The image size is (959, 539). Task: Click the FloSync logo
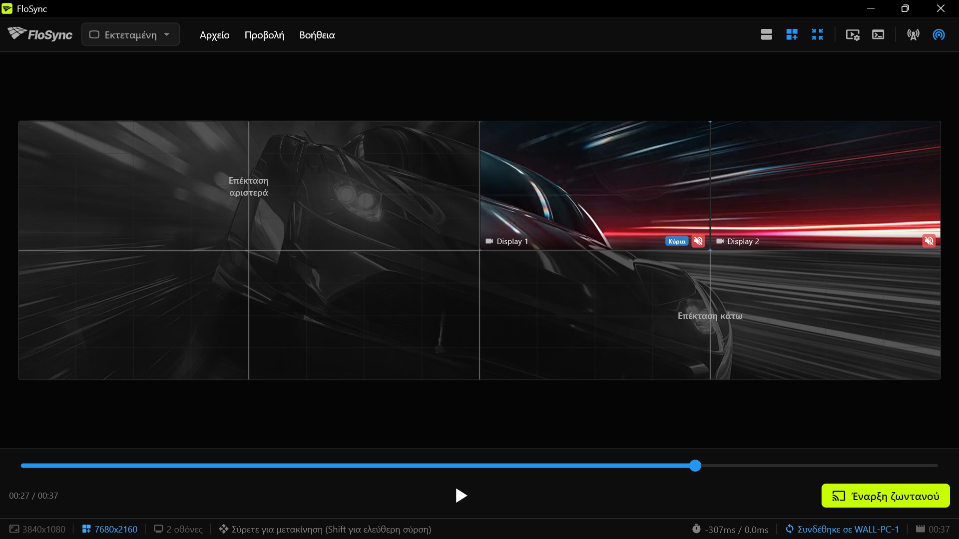(x=40, y=34)
